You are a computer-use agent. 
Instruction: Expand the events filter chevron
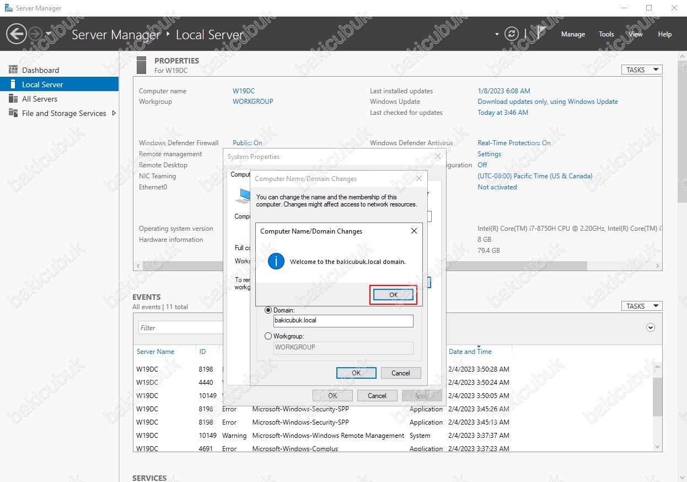tap(651, 327)
